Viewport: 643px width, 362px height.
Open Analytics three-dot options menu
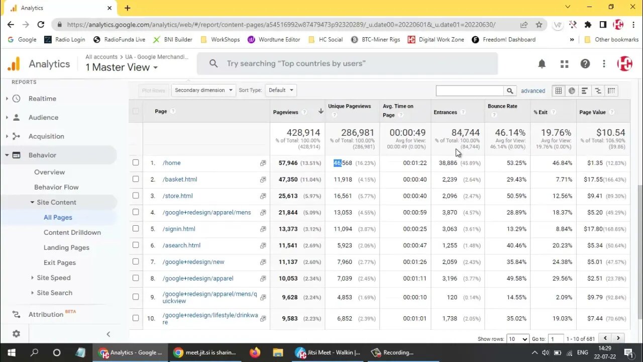[x=604, y=64]
